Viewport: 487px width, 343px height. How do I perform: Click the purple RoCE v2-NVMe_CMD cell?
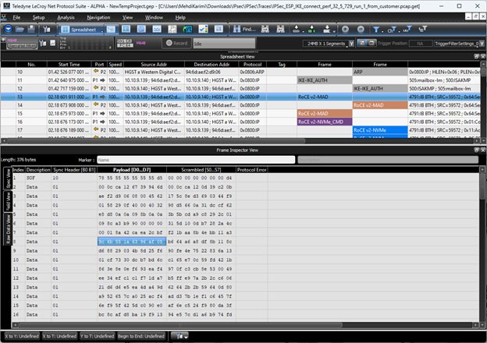[325, 122]
